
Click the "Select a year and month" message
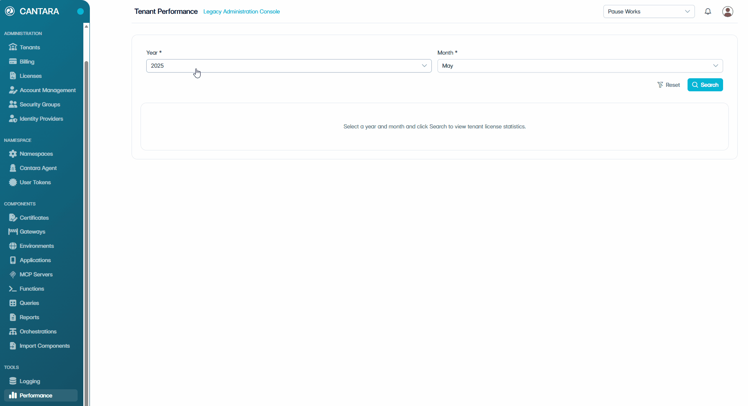tap(435, 126)
